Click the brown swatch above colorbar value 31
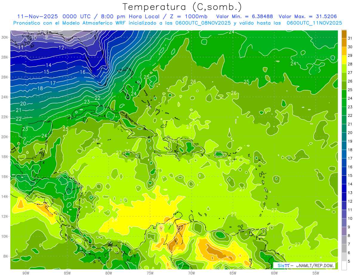Image resolution: width=358 pixels, height=277 pixels. (344, 34)
